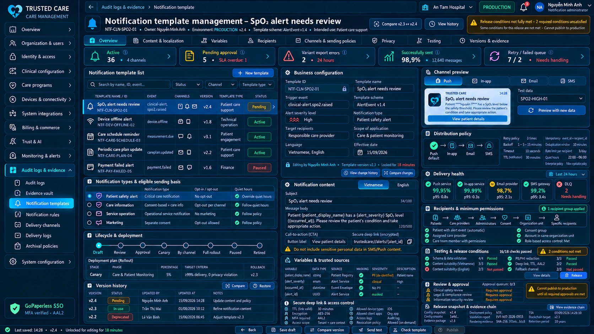594x334 pixels.
Task: Click Preview with new data button
Action: coord(551,110)
